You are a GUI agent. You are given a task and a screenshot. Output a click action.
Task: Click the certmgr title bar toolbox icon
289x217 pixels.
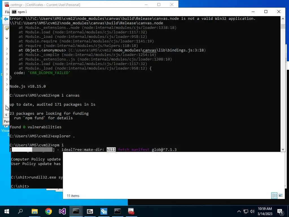7,5
